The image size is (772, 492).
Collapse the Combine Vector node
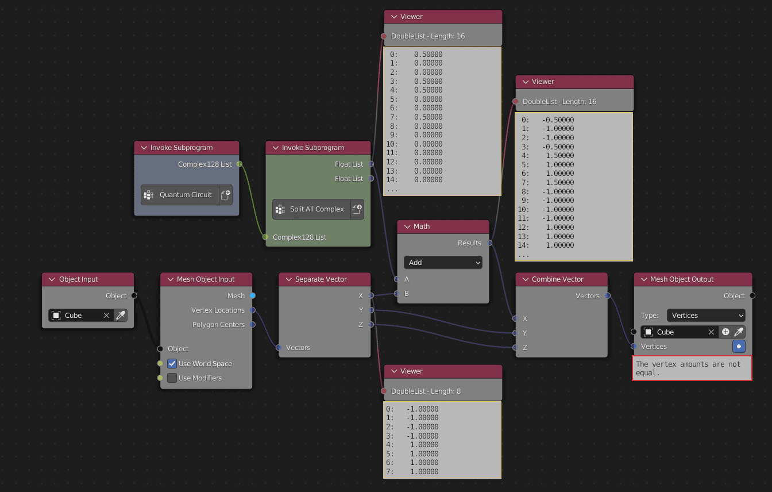pyautogui.click(x=524, y=279)
